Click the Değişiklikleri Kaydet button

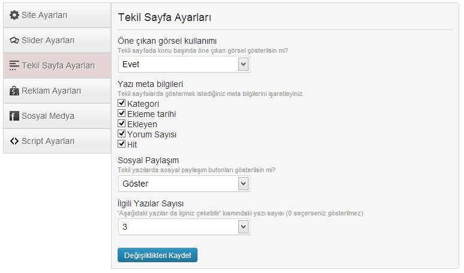(x=157, y=255)
